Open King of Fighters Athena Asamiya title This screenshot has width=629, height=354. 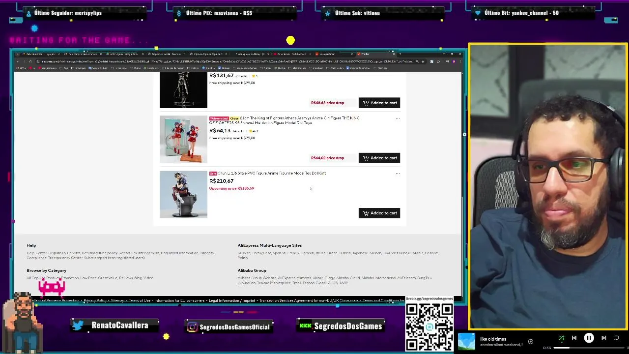coord(285,120)
